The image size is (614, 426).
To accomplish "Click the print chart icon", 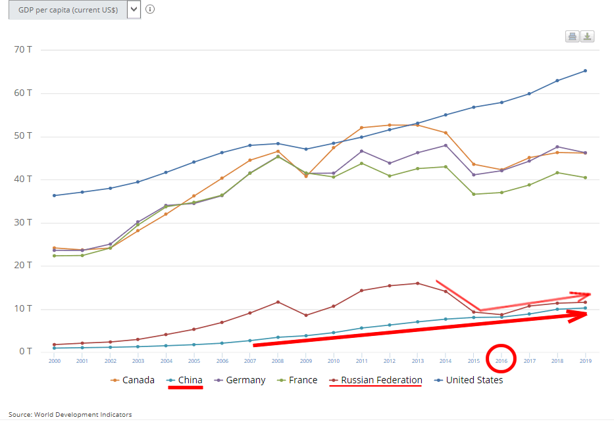I will [x=572, y=37].
